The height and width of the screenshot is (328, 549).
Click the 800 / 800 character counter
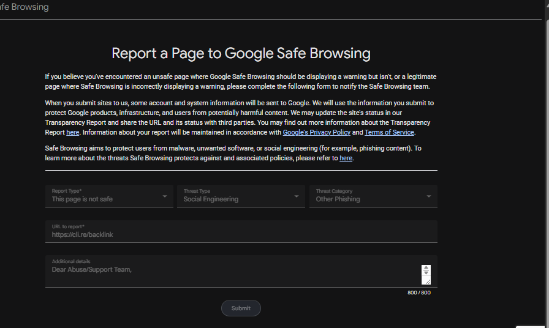tap(419, 293)
